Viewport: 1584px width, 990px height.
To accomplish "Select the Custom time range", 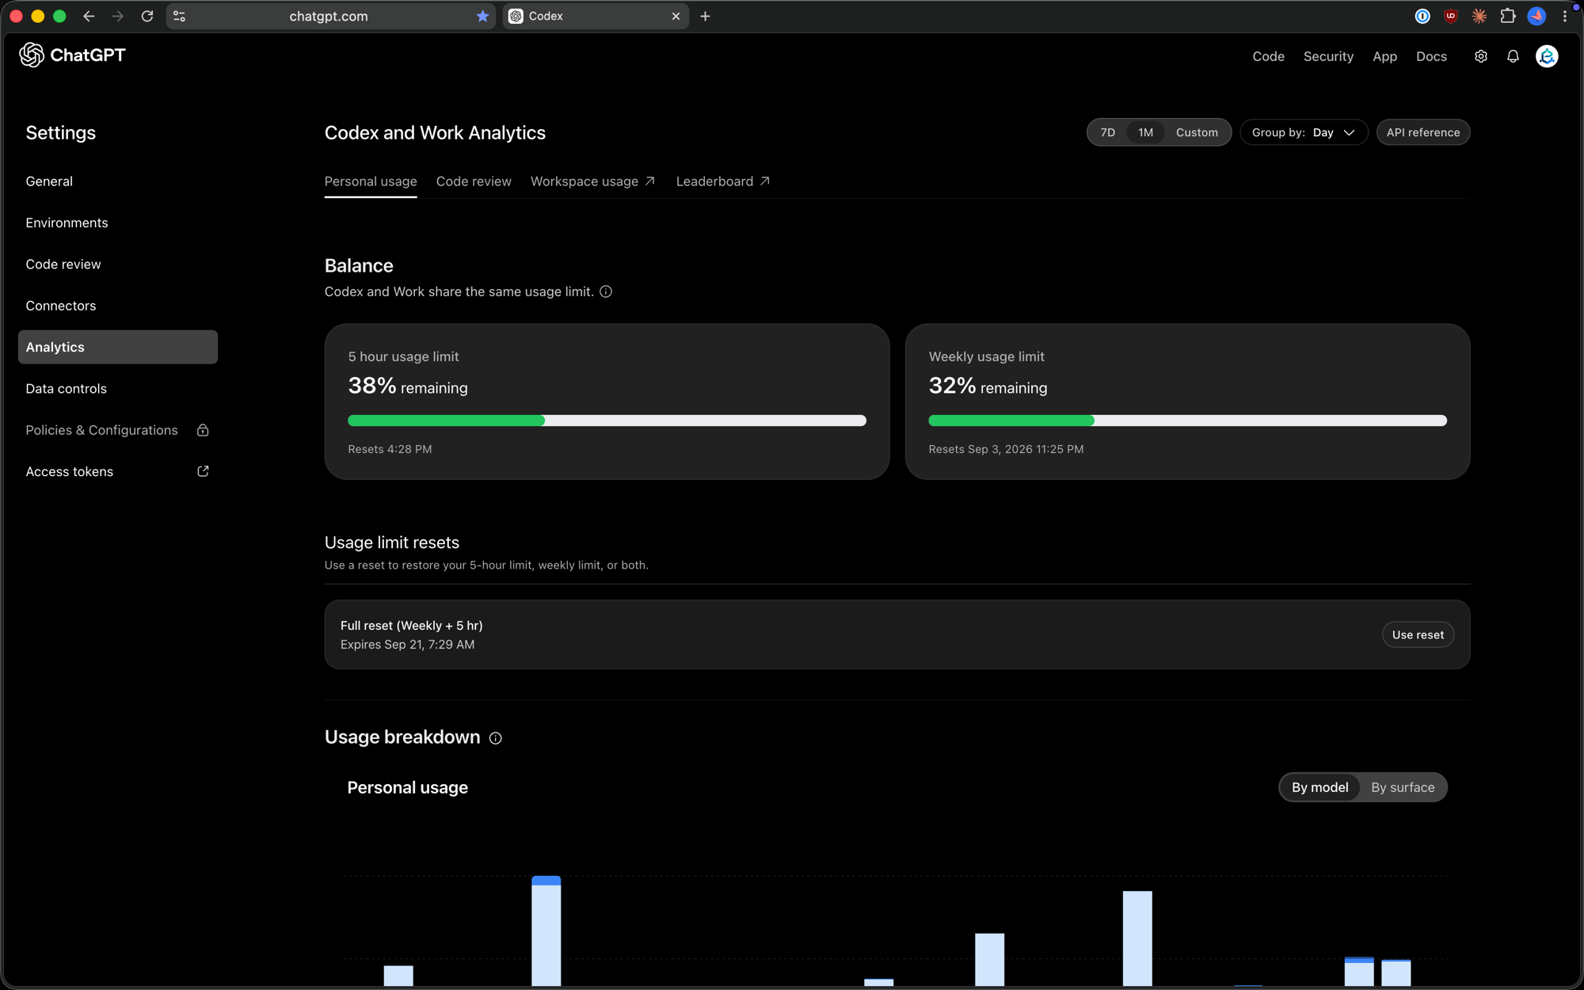I will coord(1197,132).
